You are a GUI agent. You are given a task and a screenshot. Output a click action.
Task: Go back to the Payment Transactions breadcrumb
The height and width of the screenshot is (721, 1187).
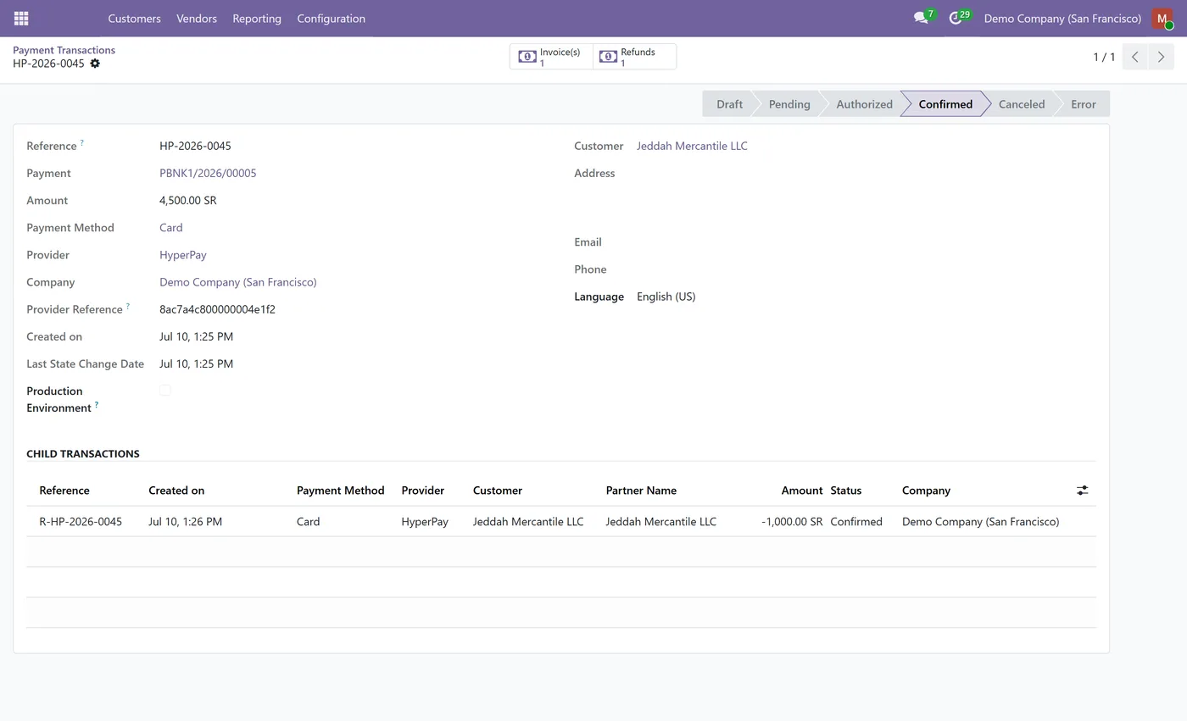(x=64, y=50)
